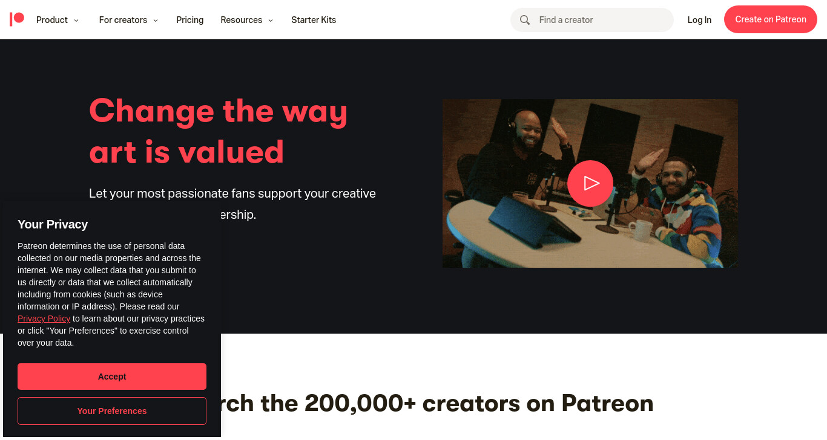Focus the Find a creator field
Image resolution: width=827 pixels, height=440 pixels.
coord(592,20)
